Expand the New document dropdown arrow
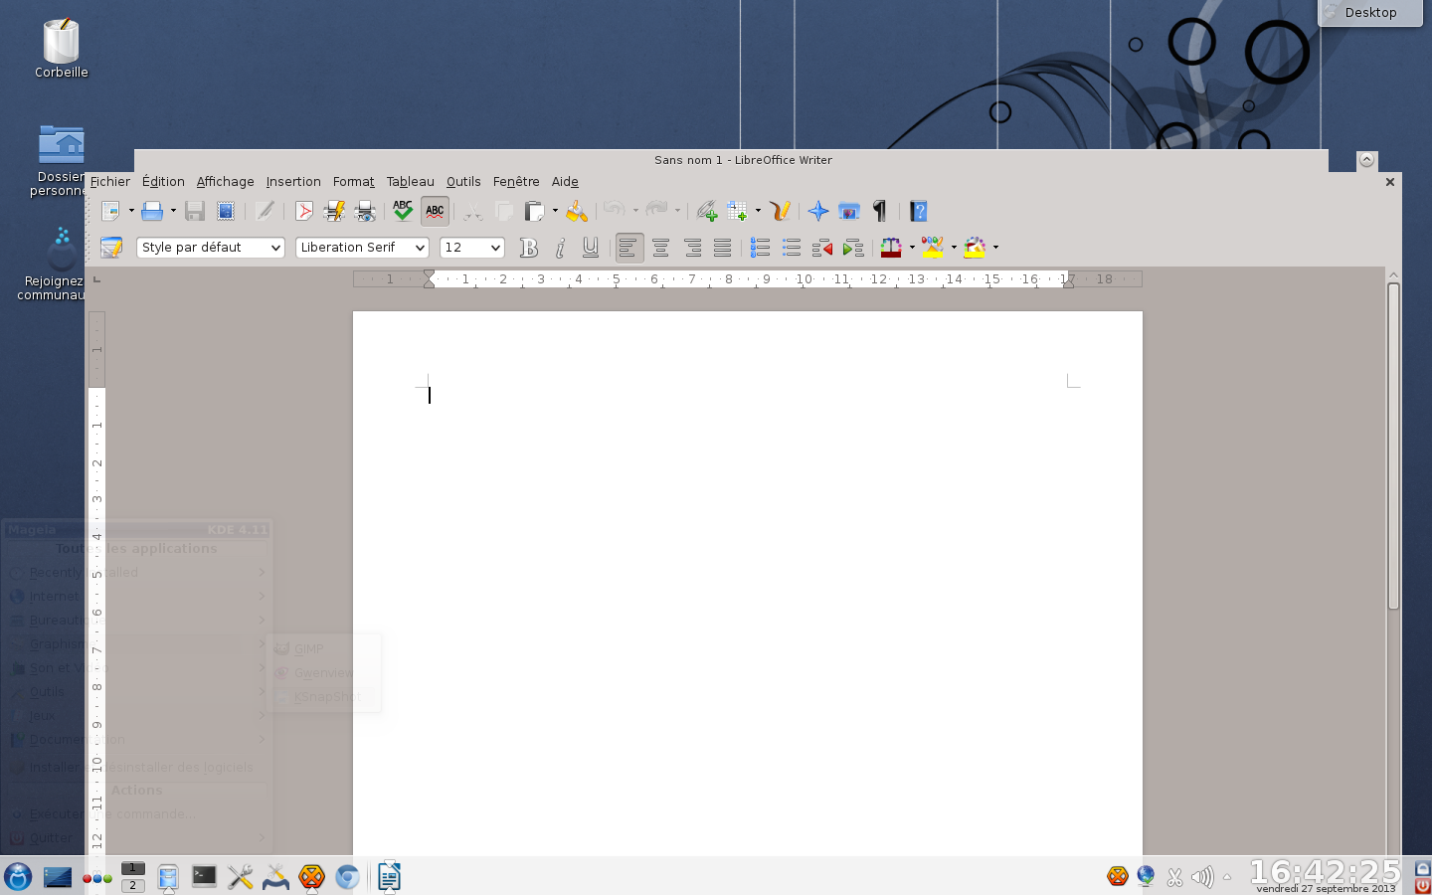 coord(131,211)
